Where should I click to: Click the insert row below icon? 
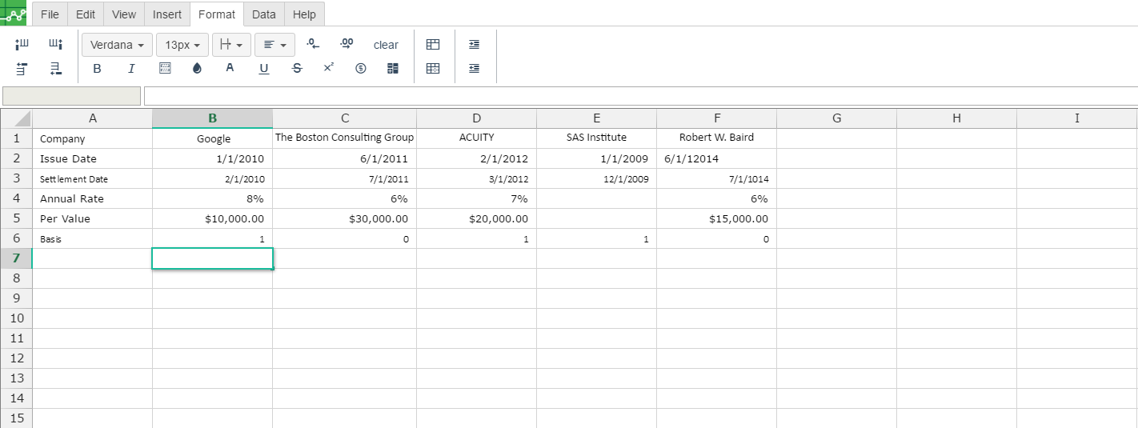55,69
